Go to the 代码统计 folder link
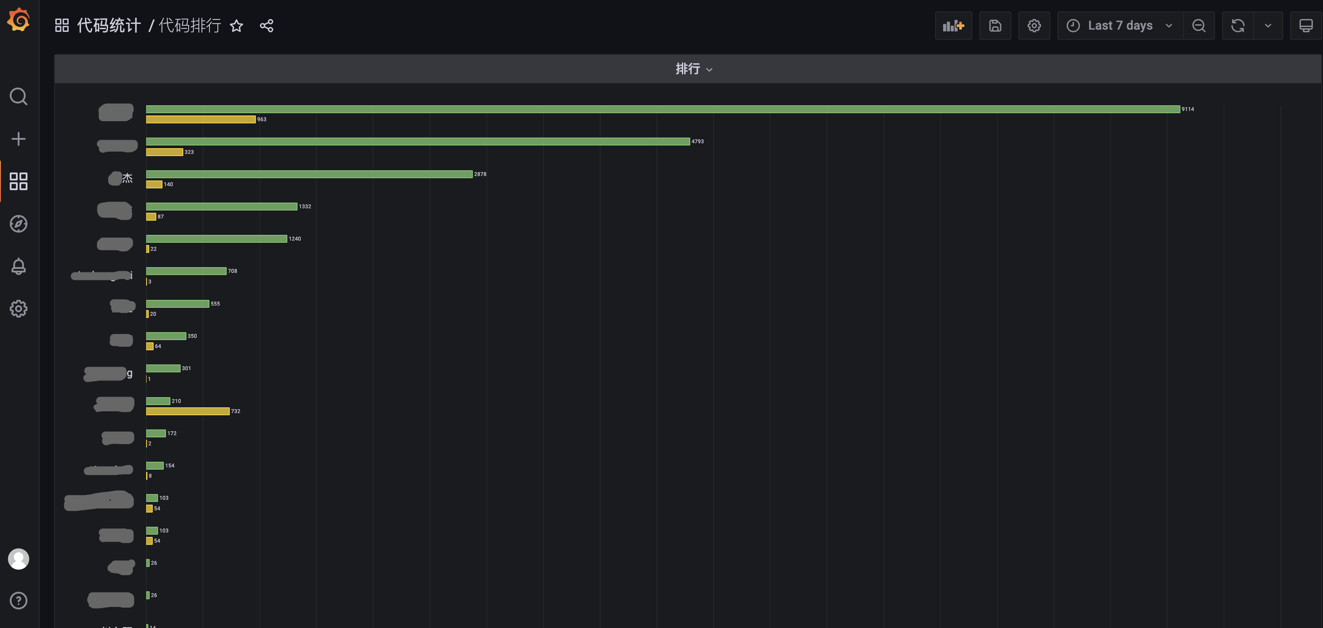The height and width of the screenshot is (628, 1323). 108,26
